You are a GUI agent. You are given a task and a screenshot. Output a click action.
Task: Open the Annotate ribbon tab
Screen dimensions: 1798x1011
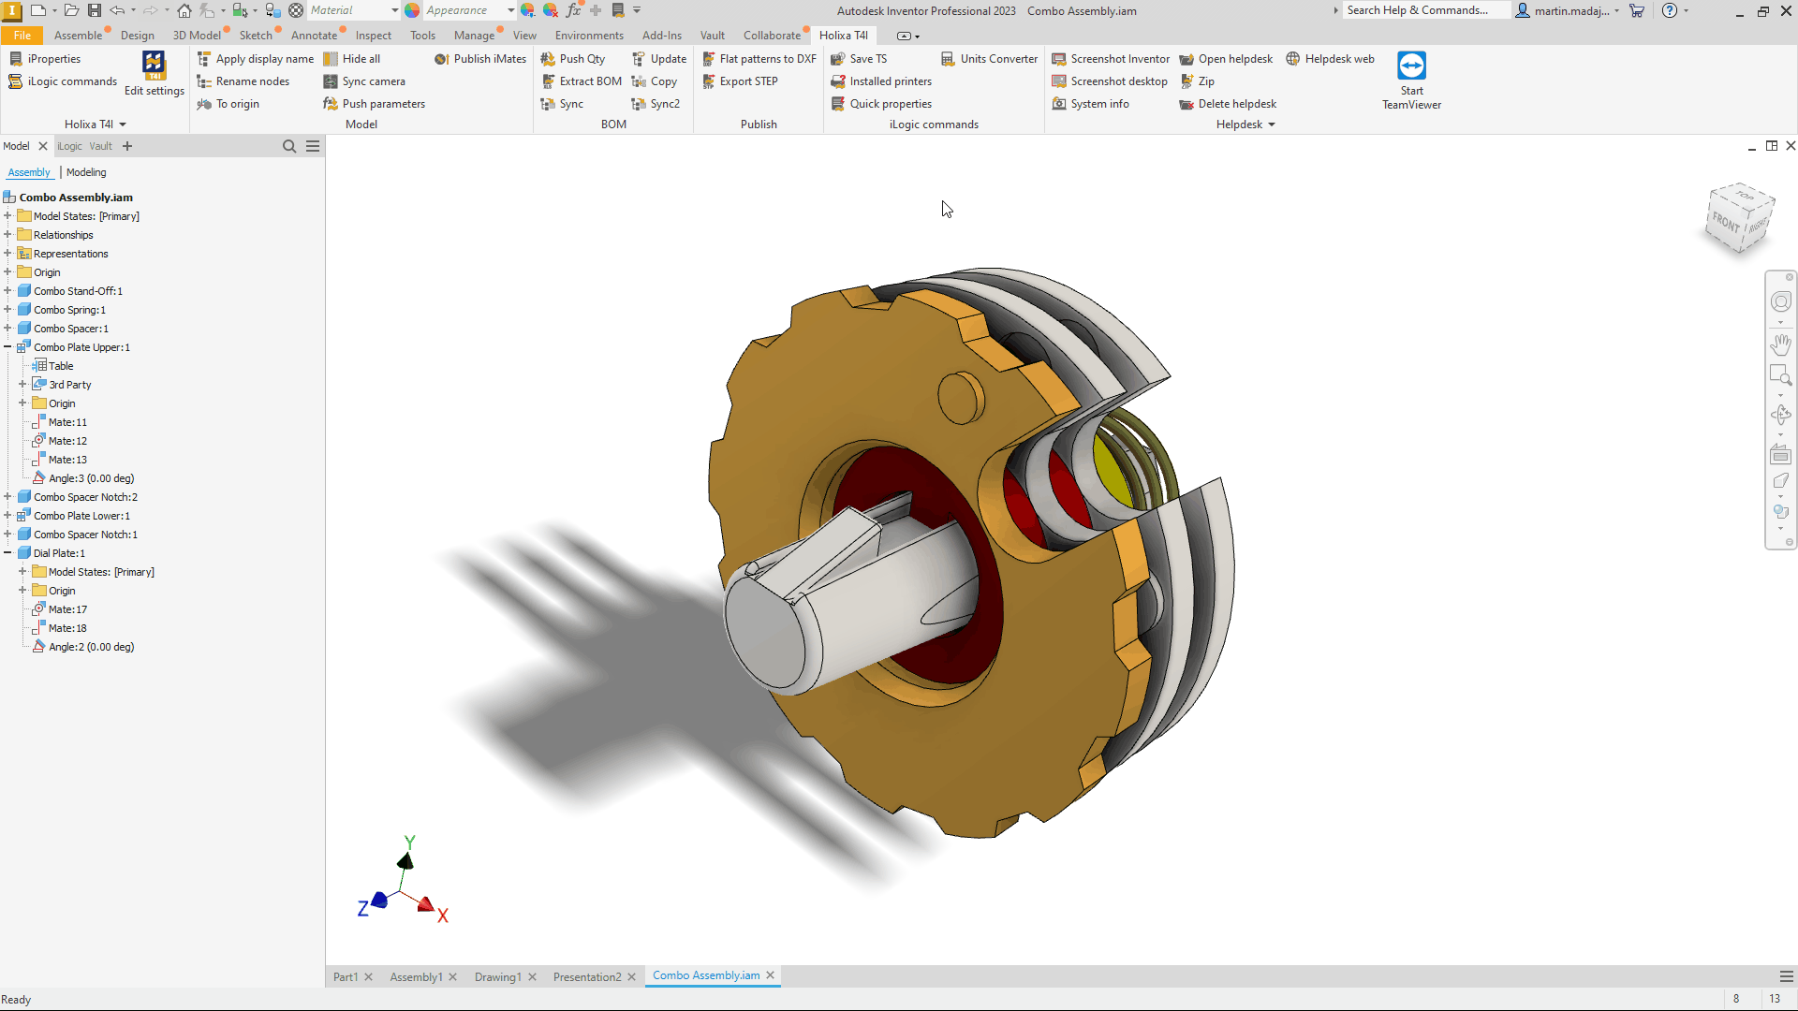(x=314, y=36)
